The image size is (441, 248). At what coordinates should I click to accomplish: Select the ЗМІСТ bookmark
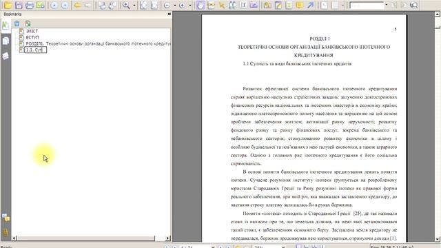tap(32, 31)
